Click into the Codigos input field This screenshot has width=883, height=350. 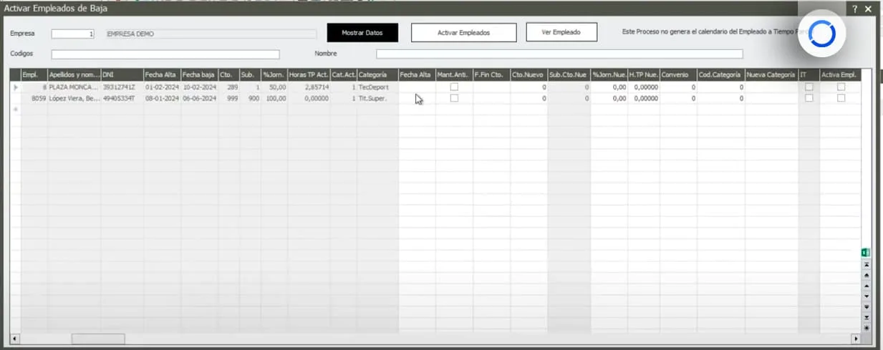(x=165, y=54)
